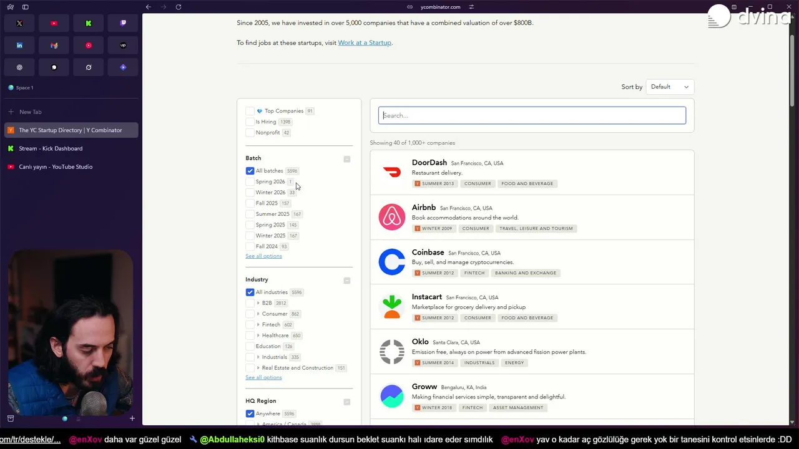Click the Airbnb logo
799x449 pixels.
tap(392, 218)
